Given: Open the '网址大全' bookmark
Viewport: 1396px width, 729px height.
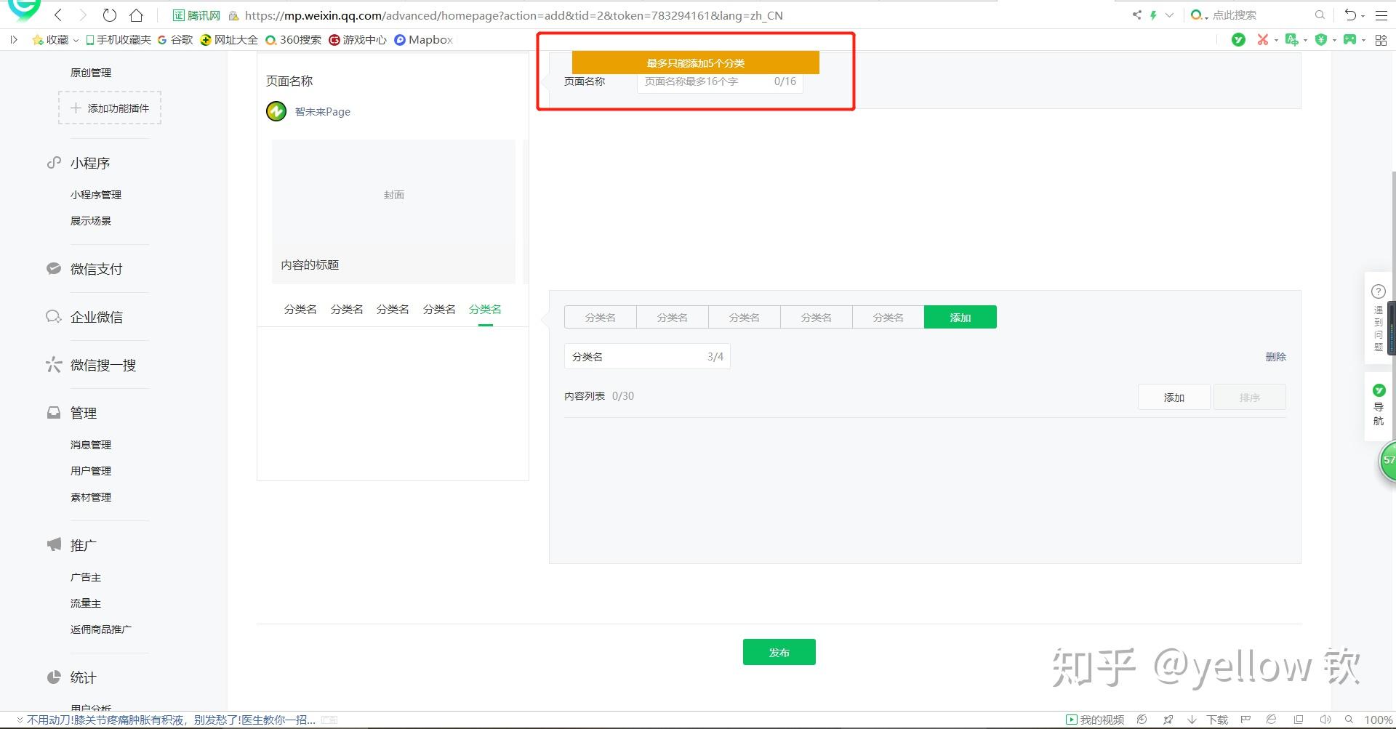Looking at the screenshot, I should click(229, 40).
